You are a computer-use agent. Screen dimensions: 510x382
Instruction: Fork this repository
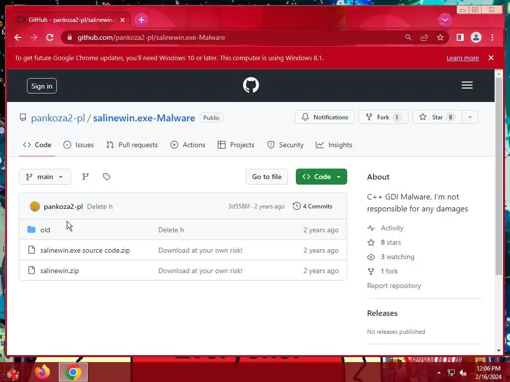[x=383, y=117]
